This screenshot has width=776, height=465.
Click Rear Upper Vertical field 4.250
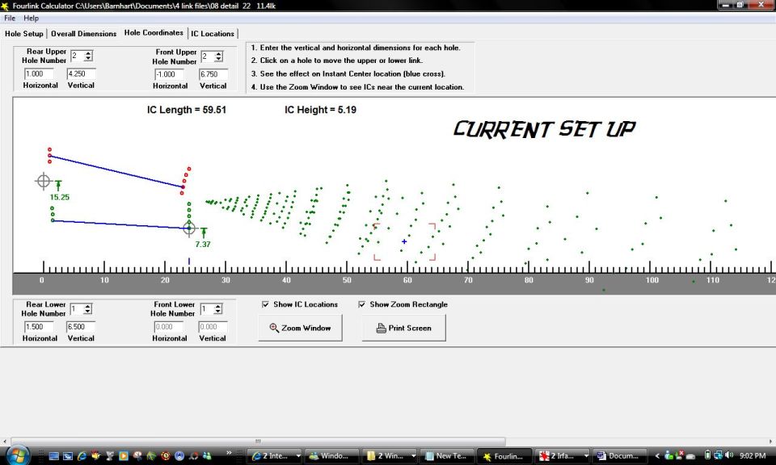click(x=81, y=74)
